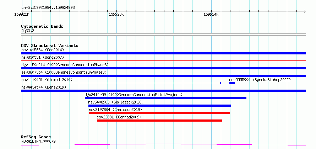The image size is (316, 149).
Task: Open the dgv3414e59 Pilot Project variant bar
Action: click(x=165, y=98)
